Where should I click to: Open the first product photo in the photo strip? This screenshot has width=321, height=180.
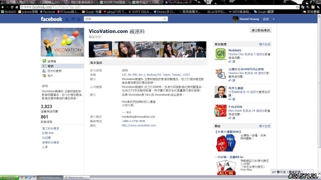tap(100, 49)
